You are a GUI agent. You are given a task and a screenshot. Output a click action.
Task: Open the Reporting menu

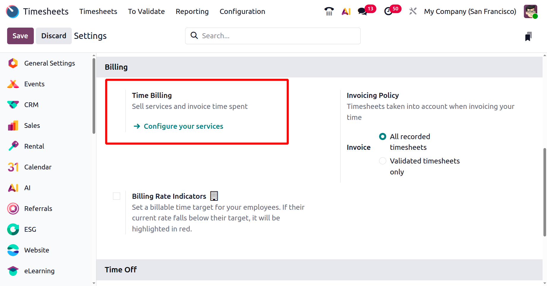pyautogui.click(x=192, y=12)
